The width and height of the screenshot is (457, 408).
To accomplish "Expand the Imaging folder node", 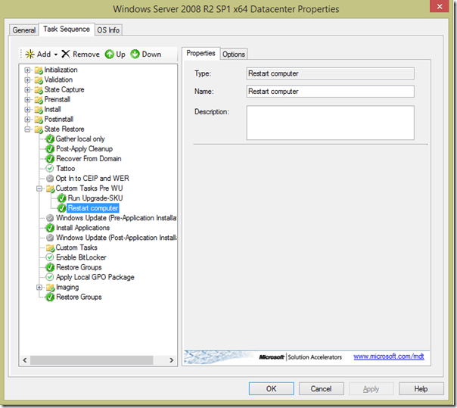I will point(39,288).
